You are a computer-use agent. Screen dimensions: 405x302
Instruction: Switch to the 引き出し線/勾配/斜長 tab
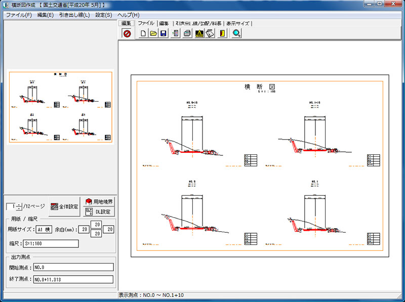point(198,23)
